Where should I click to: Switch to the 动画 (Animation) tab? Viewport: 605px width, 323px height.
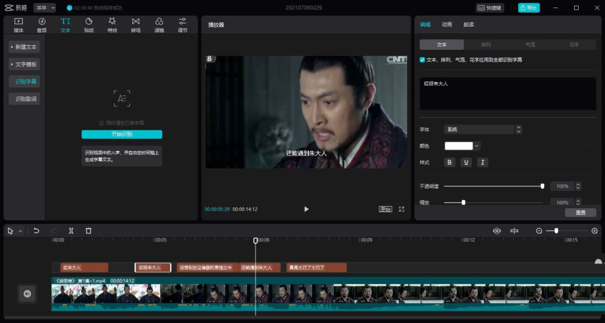tap(447, 25)
